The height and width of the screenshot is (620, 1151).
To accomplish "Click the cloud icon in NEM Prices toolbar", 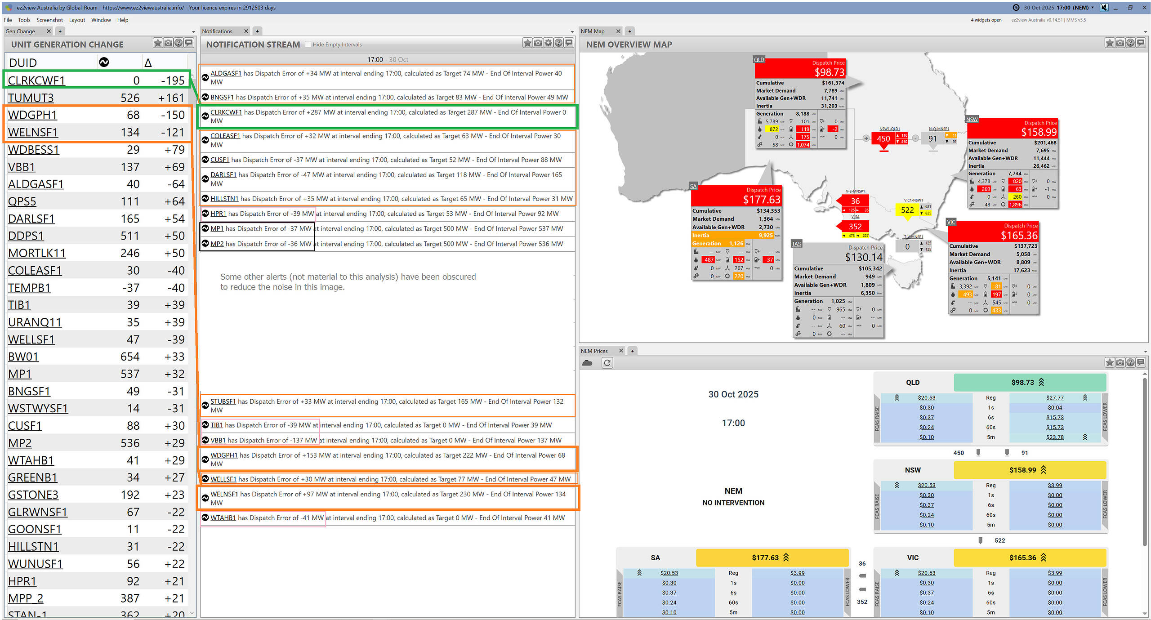I will [587, 363].
